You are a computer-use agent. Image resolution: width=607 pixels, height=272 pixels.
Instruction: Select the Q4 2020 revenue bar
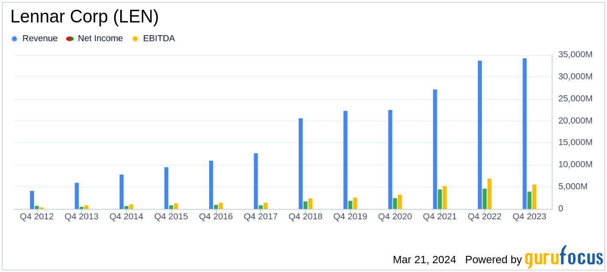(390, 160)
